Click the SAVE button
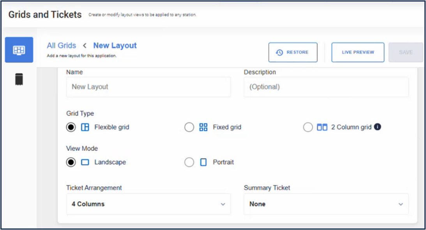426x230 pixels. [406, 53]
